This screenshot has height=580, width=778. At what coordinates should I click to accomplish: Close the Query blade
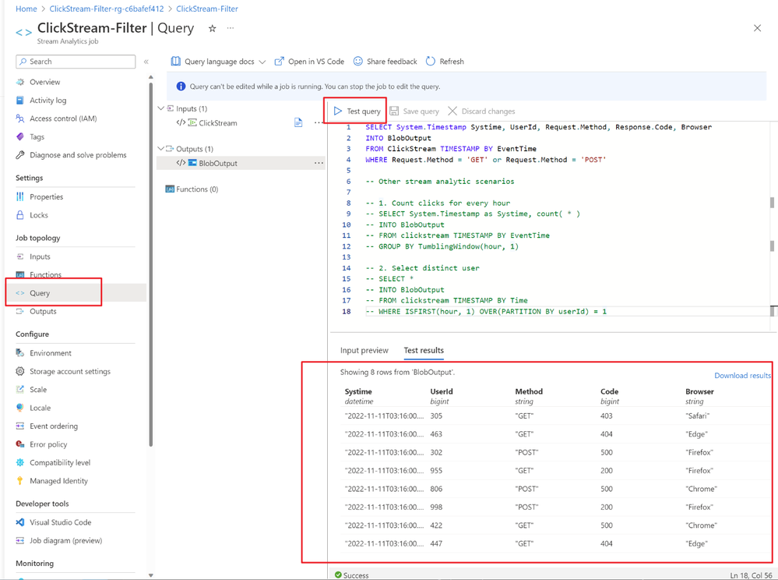757,28
